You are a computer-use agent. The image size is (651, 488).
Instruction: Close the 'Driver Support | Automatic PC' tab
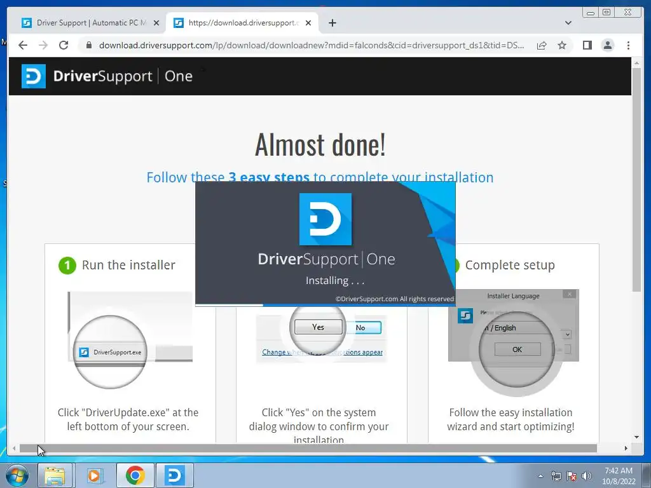tap(156, 23)
